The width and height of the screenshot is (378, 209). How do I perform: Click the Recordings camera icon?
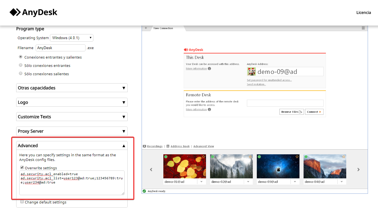tap(144, 146)
